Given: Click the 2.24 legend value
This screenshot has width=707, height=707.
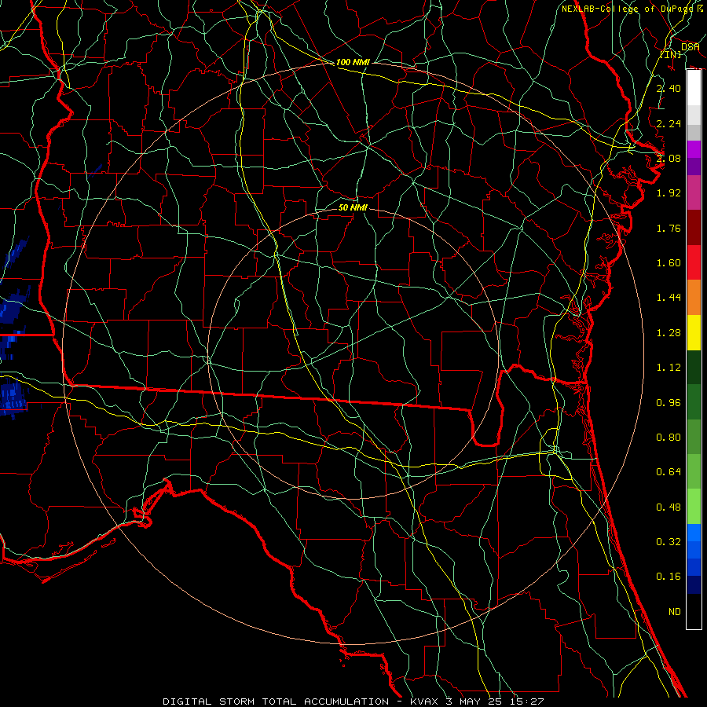Looking at the screenshot, I should click(x=669, y=123).
